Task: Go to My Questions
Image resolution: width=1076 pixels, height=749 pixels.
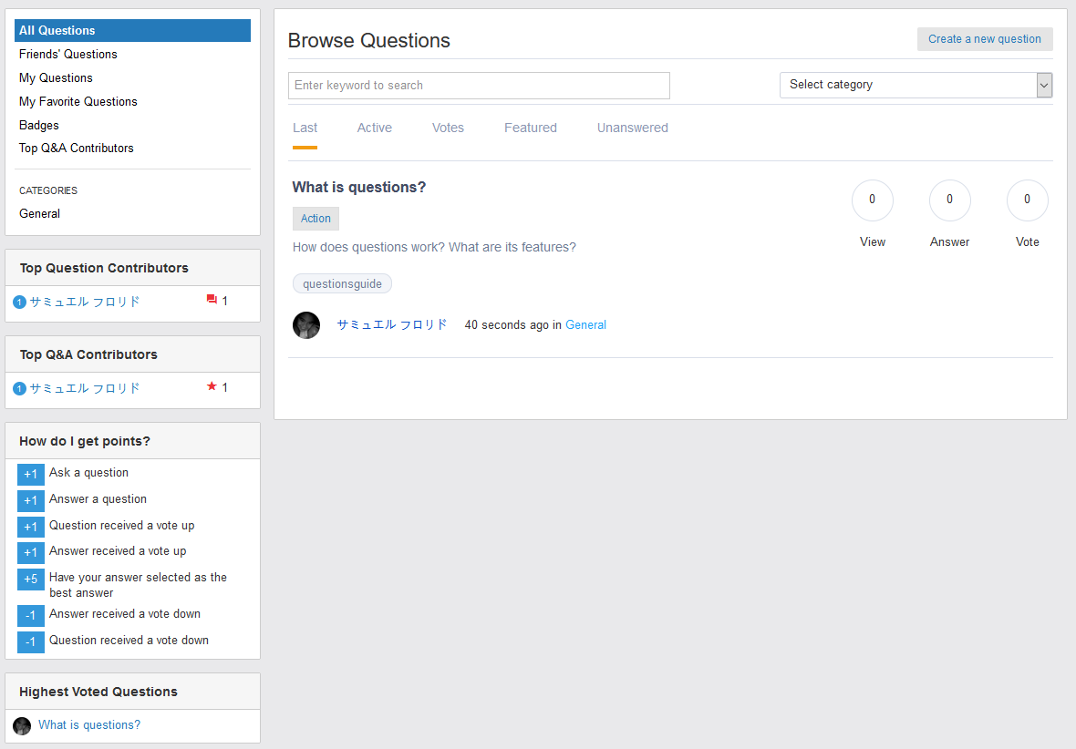Action: [x=56, y=77]
